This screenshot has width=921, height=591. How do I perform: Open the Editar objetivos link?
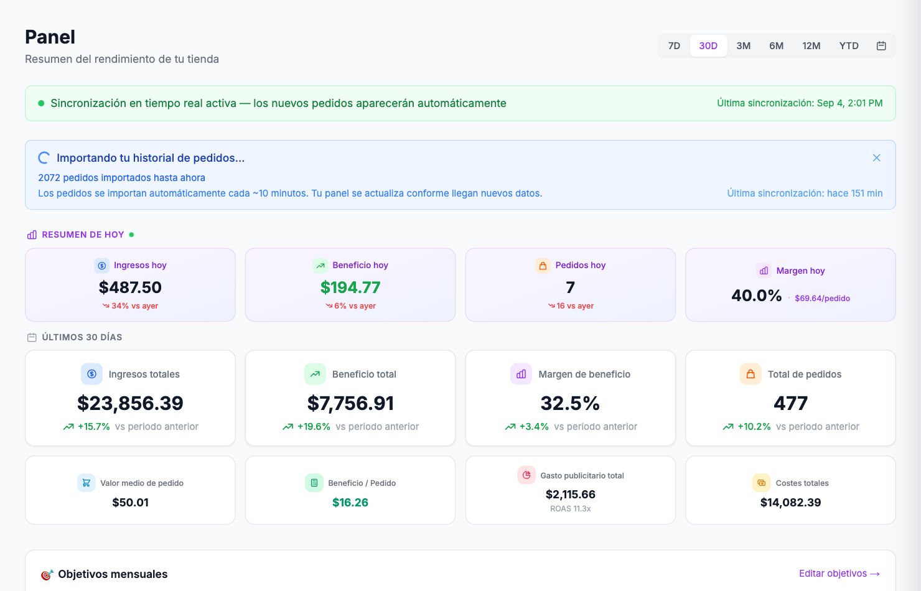839,574
